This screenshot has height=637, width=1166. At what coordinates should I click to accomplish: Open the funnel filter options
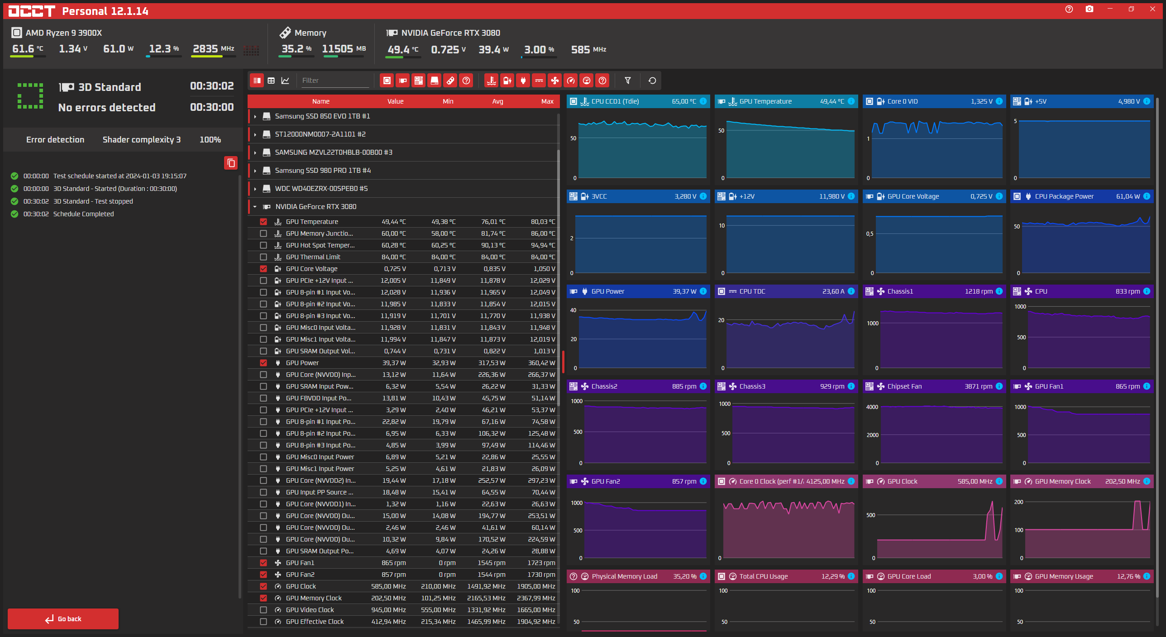[x=627, y=81]
